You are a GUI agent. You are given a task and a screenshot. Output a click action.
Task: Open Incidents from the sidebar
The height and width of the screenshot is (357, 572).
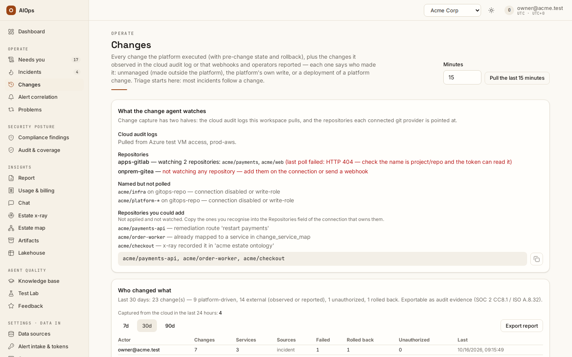(44, 72)
